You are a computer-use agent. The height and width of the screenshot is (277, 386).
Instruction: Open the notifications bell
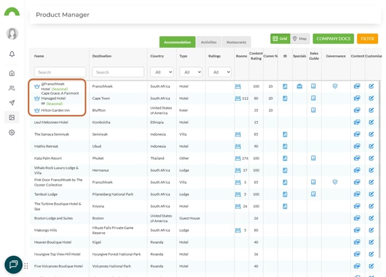pos(12,54)
